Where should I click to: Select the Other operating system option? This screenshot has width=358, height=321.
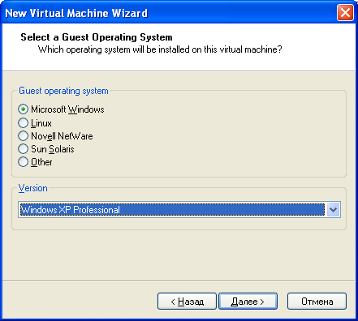24,162
